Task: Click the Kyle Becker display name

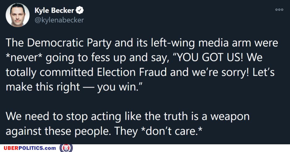Action: click(x=54, y=10)
